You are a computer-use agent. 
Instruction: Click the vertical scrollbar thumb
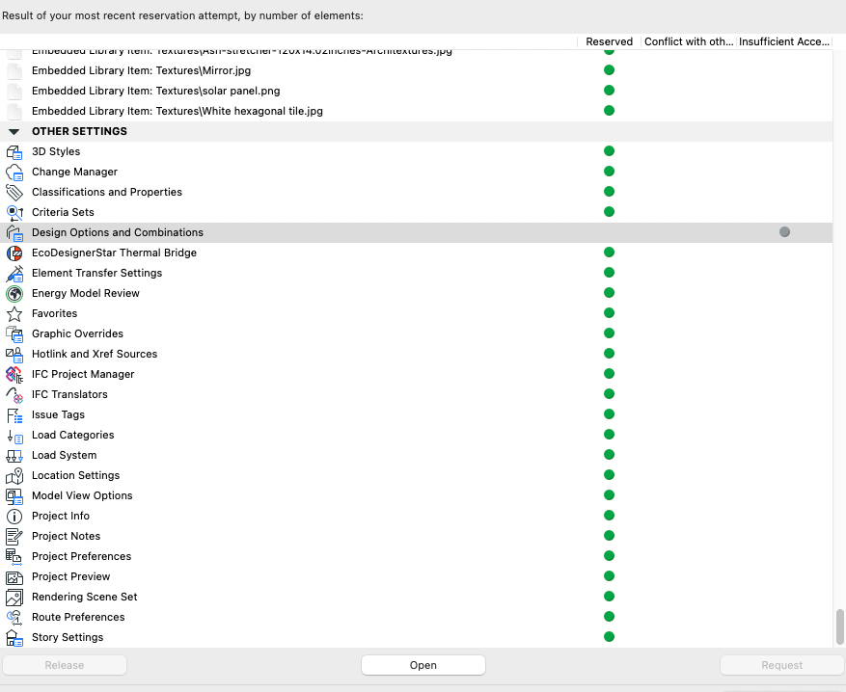(x=839, y=626)
